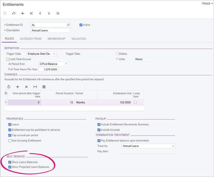Enable the Limit Total Accrual option
The image size is (214, 177).
tap(8, 59)
